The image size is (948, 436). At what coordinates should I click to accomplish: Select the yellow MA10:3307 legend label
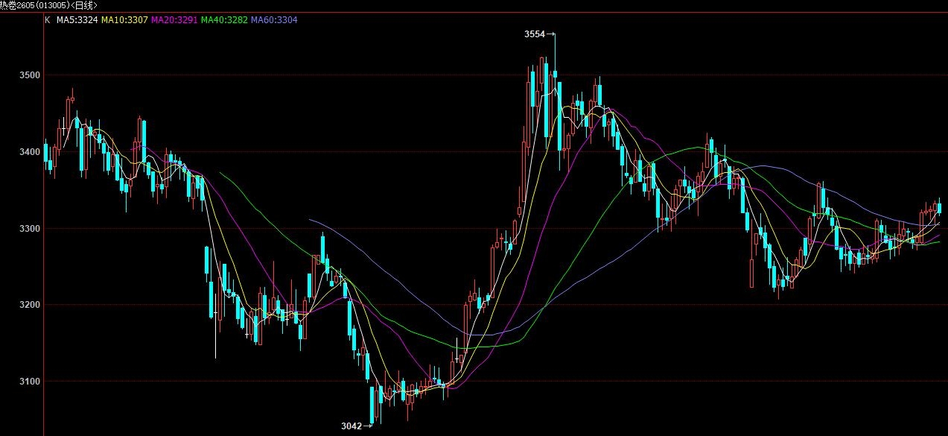click(x=125, y=20)
